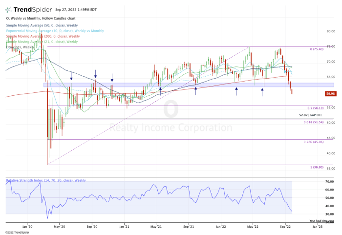Click the 52.02 GAP FILL annotation
342x235 pixels.
310,115
